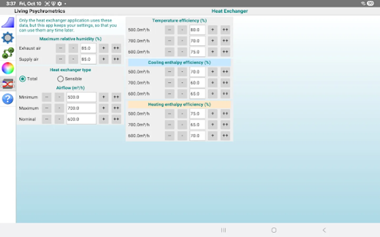The width and height of the screenshot is (380, 237).
Task: Tap the Back navigation arrow
Action: 324,230
